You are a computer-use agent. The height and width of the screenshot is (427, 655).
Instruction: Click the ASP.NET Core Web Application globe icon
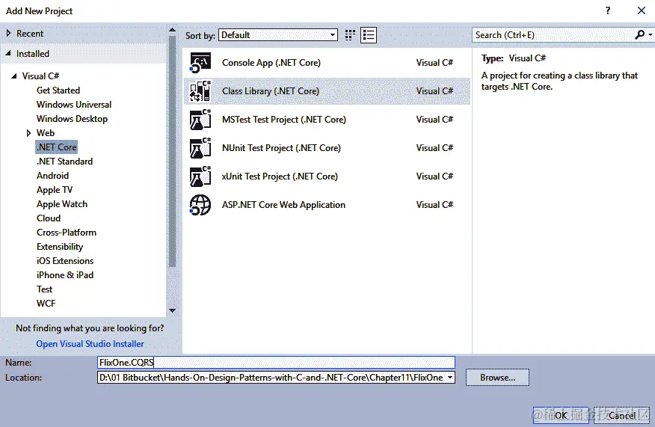click(x=200, y=205)
